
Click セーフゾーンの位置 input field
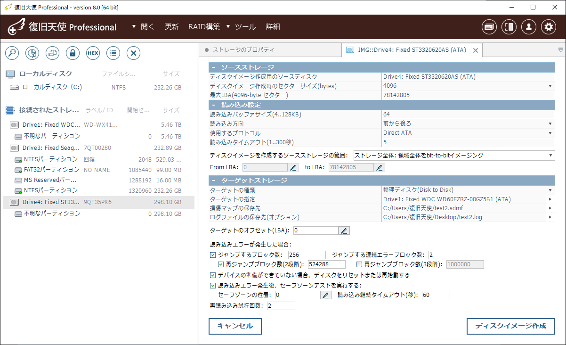[298, 295]
